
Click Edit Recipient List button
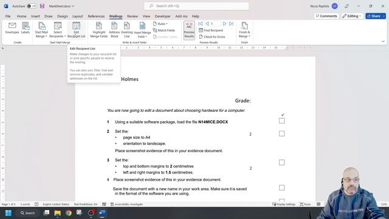(x=76, y=30)
